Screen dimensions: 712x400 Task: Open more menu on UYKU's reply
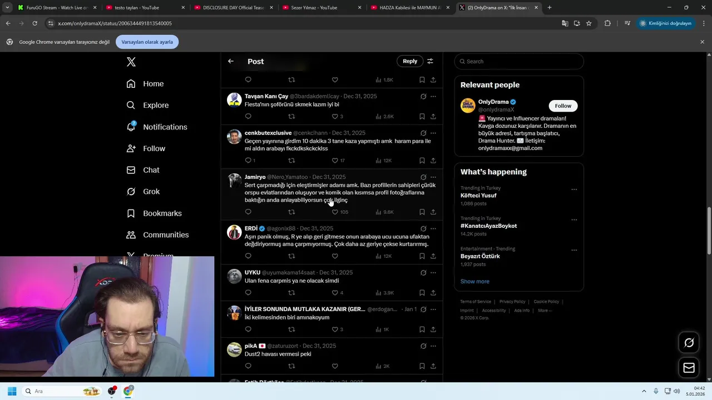pos(433,273)
